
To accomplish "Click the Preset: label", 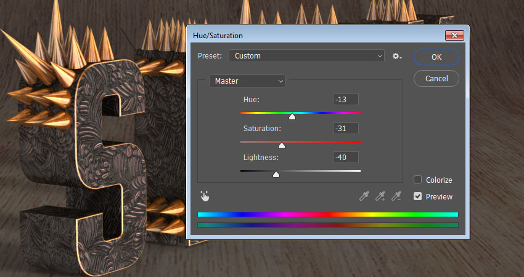I will (210, 56).
